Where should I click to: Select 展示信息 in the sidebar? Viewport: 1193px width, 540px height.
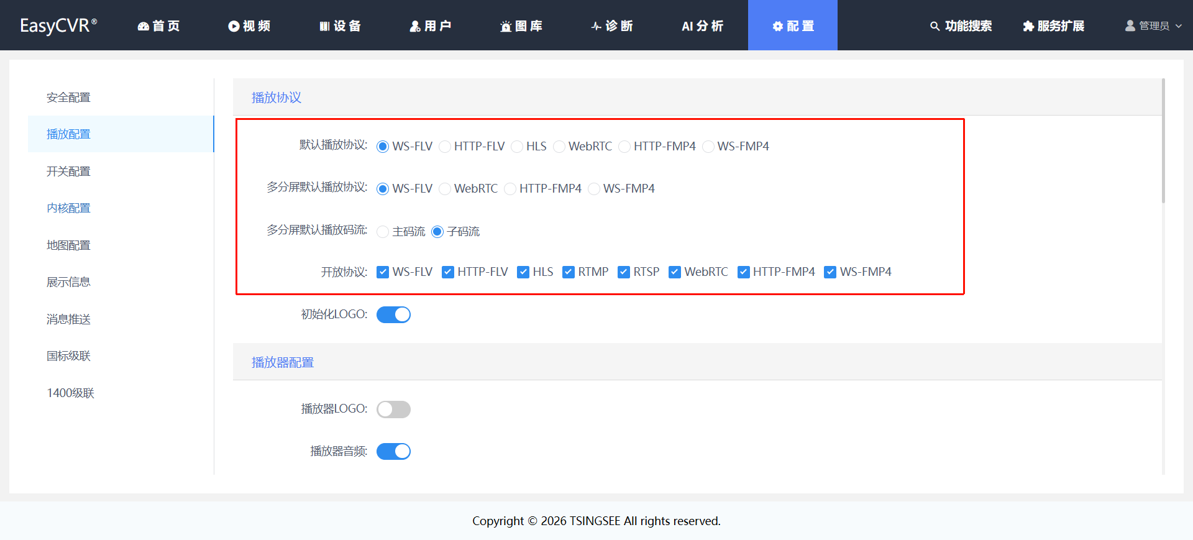tap(121, 281)
